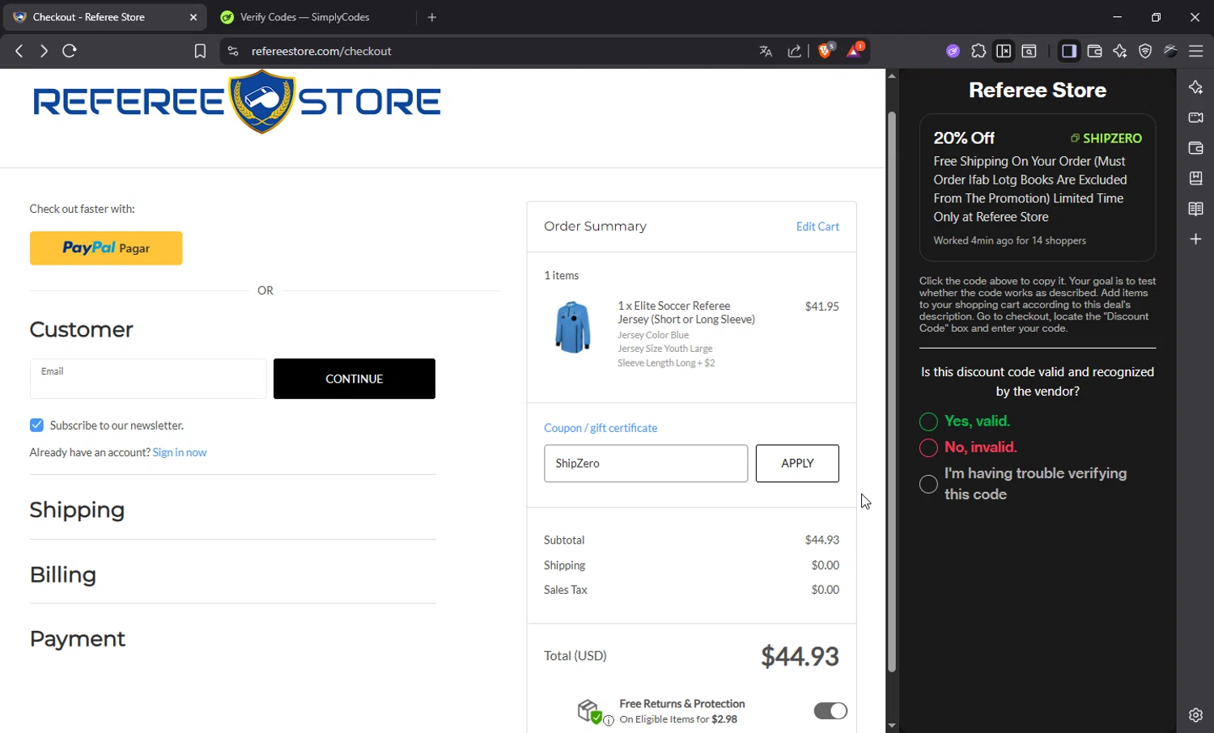
Task: Minimize the browser window
Action: (1118, 17)
